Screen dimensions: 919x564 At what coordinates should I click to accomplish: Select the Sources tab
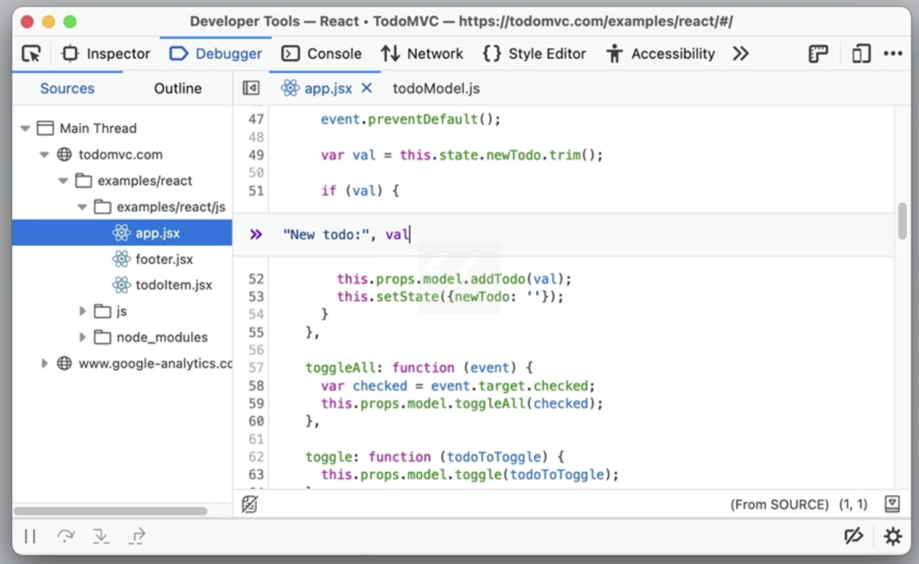click(67, 88)
